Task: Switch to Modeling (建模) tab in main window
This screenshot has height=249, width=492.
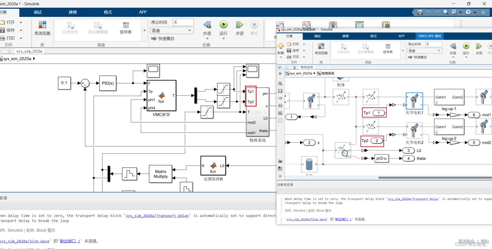Action: coord(73,12)
